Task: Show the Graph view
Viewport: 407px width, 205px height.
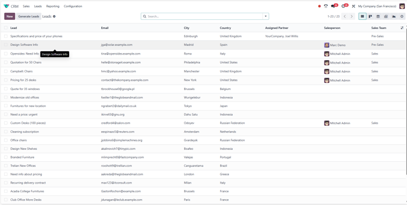Action: tap(394, 17)
